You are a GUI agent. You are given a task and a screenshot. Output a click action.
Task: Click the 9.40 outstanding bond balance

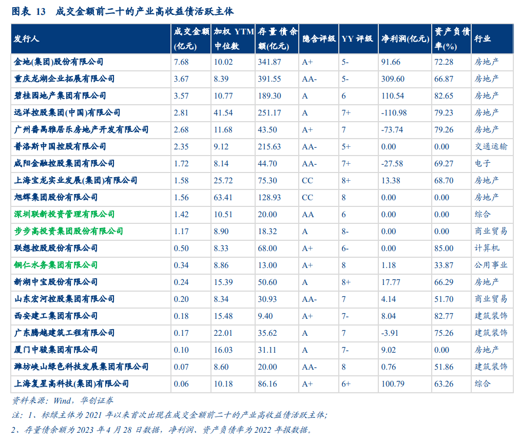pyautogui.click(x=265, y=316)
